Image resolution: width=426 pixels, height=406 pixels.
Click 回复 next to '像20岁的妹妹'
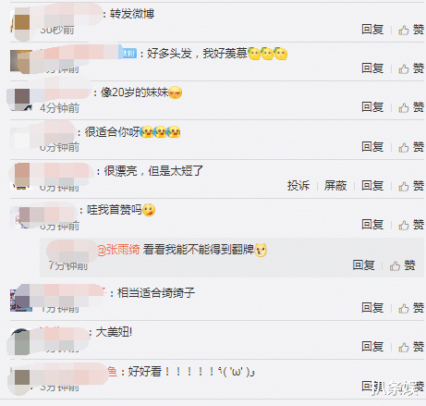pyautogui.click(x=372, y=107)
